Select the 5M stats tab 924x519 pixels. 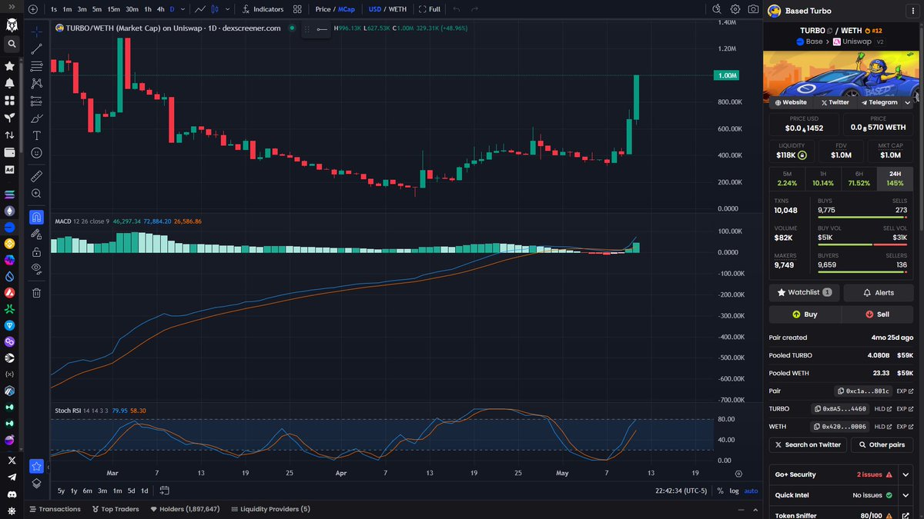[787, 179]
